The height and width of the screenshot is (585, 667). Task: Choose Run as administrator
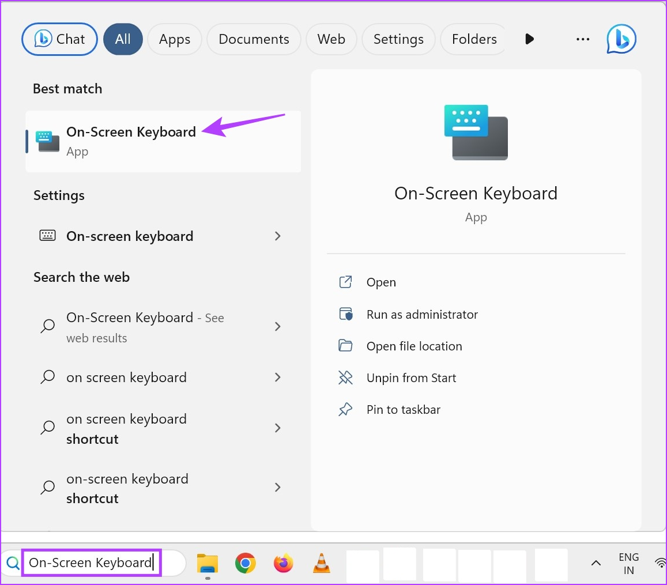point(423,314)
